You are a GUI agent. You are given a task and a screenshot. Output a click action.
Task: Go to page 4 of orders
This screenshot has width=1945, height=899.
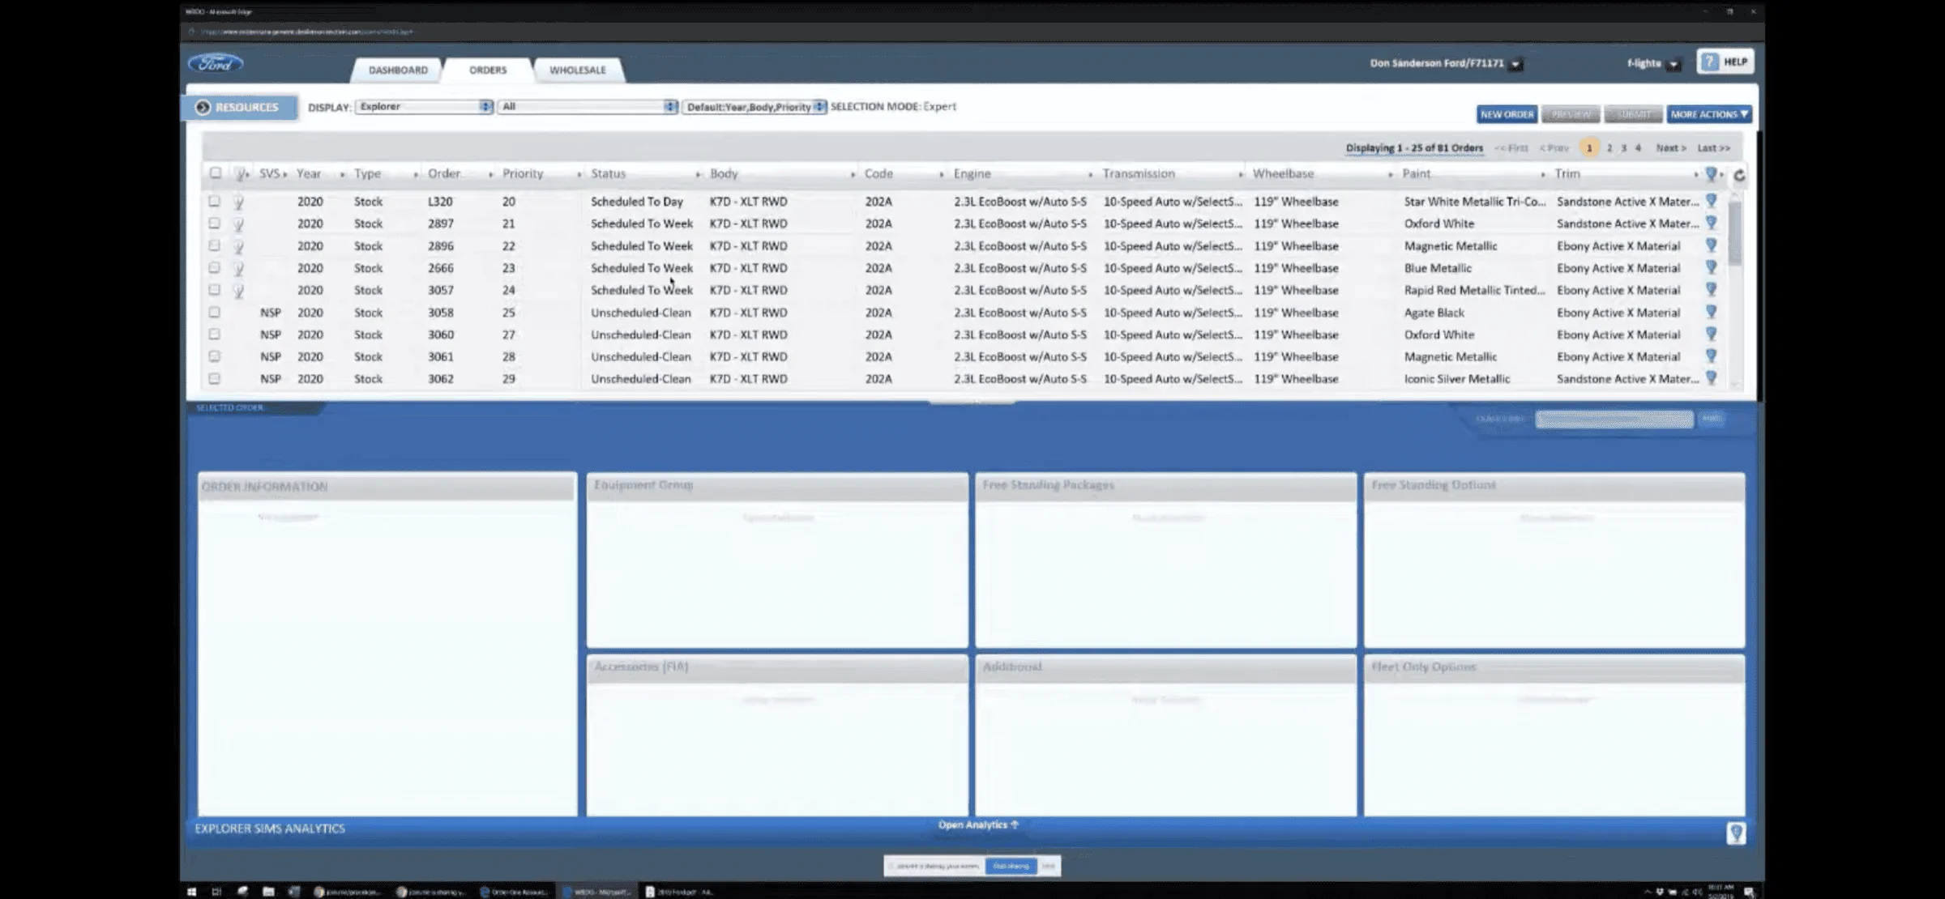pyautogui.click(x=1638, y=148)
